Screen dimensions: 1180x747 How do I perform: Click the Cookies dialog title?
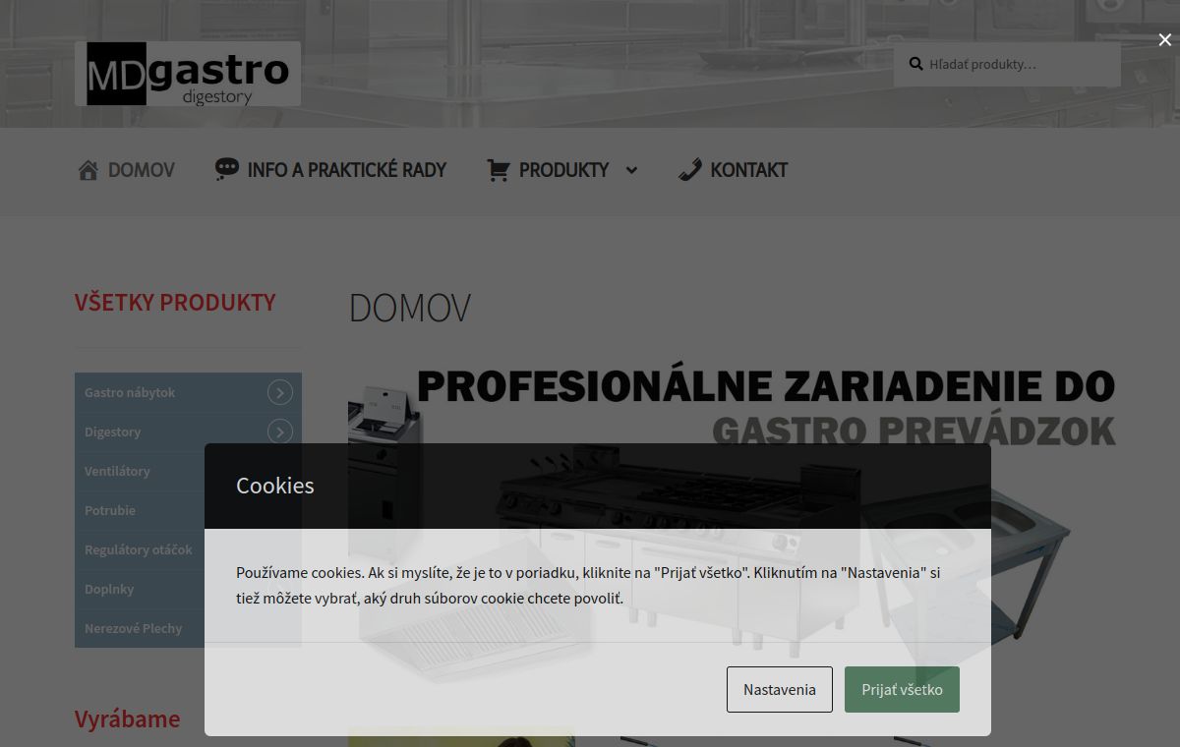click(275, 486)
